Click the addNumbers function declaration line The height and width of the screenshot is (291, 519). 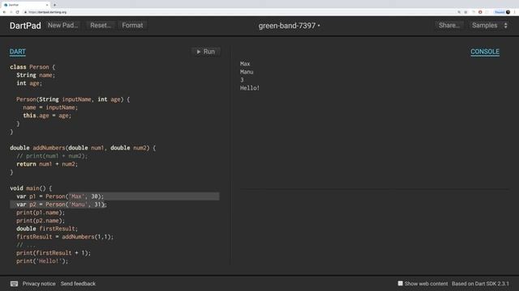pos(83,148)
